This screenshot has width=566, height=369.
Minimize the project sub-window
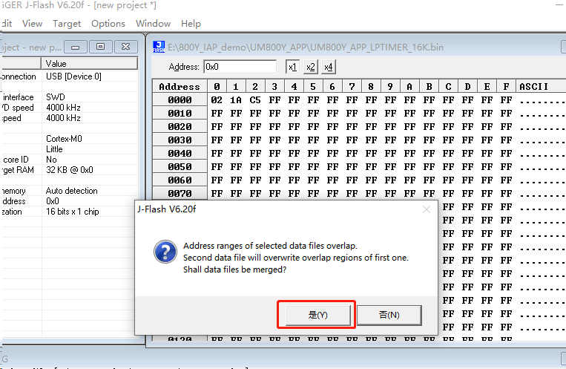[x=76, y=47]
